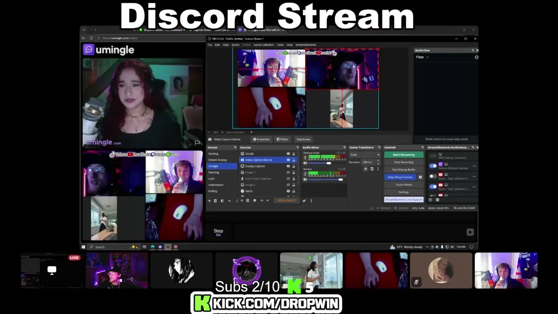
Task: Click Start Streaming button
Action: click(404, 155)
